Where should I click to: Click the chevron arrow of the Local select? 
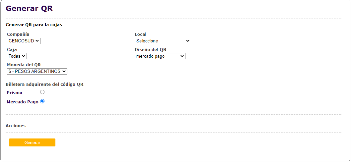[188, 41]
